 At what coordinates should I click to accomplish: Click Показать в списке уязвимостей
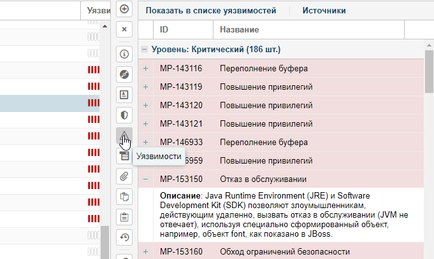pos(211,11)
